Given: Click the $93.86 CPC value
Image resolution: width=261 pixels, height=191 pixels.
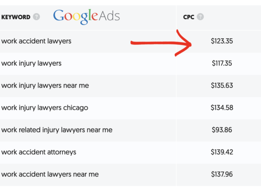Looking at the screenshot, I should point(222,130).
